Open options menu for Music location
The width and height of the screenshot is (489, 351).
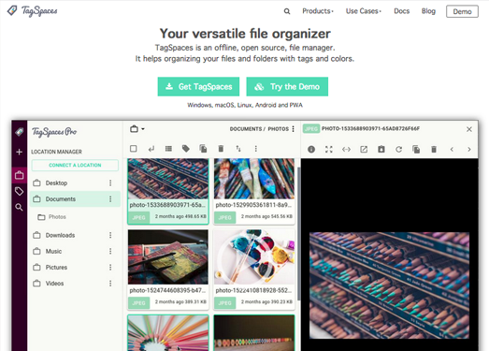click(x=110, y=252)
